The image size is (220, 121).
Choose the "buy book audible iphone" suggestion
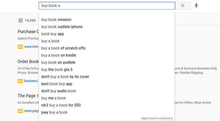(62, 27)
